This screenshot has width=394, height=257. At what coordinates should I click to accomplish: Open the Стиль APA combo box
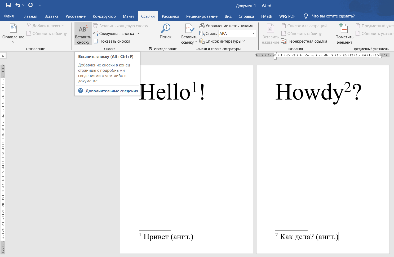237,34
